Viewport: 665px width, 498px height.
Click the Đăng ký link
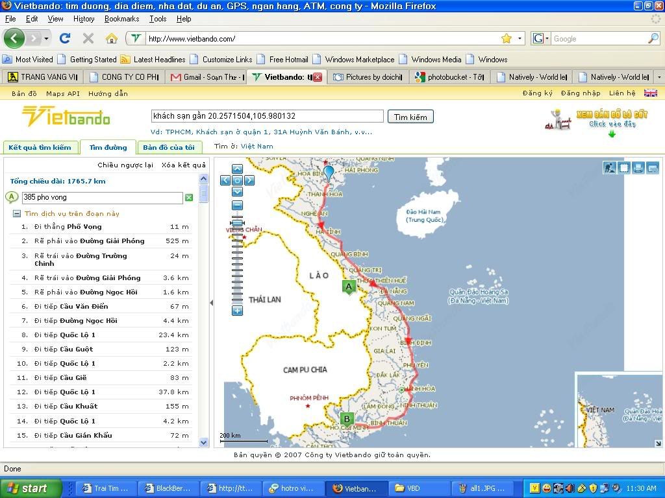[537, 93]
